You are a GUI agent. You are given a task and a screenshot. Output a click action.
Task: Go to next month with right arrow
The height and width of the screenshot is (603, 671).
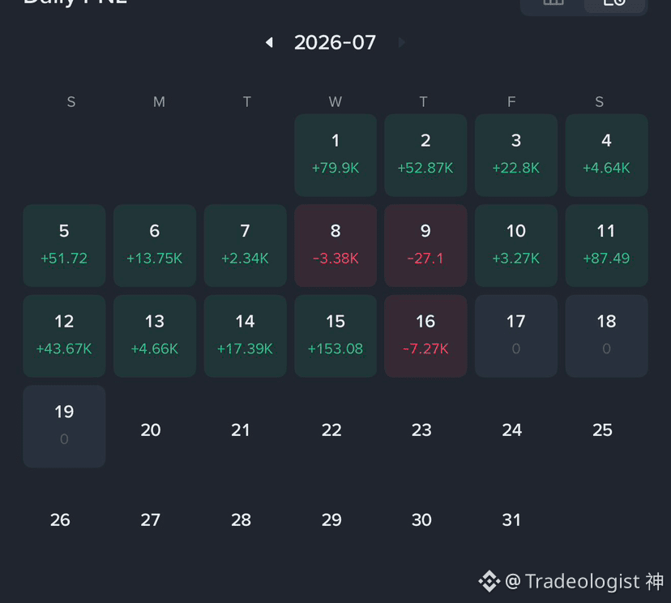[401, 42]
